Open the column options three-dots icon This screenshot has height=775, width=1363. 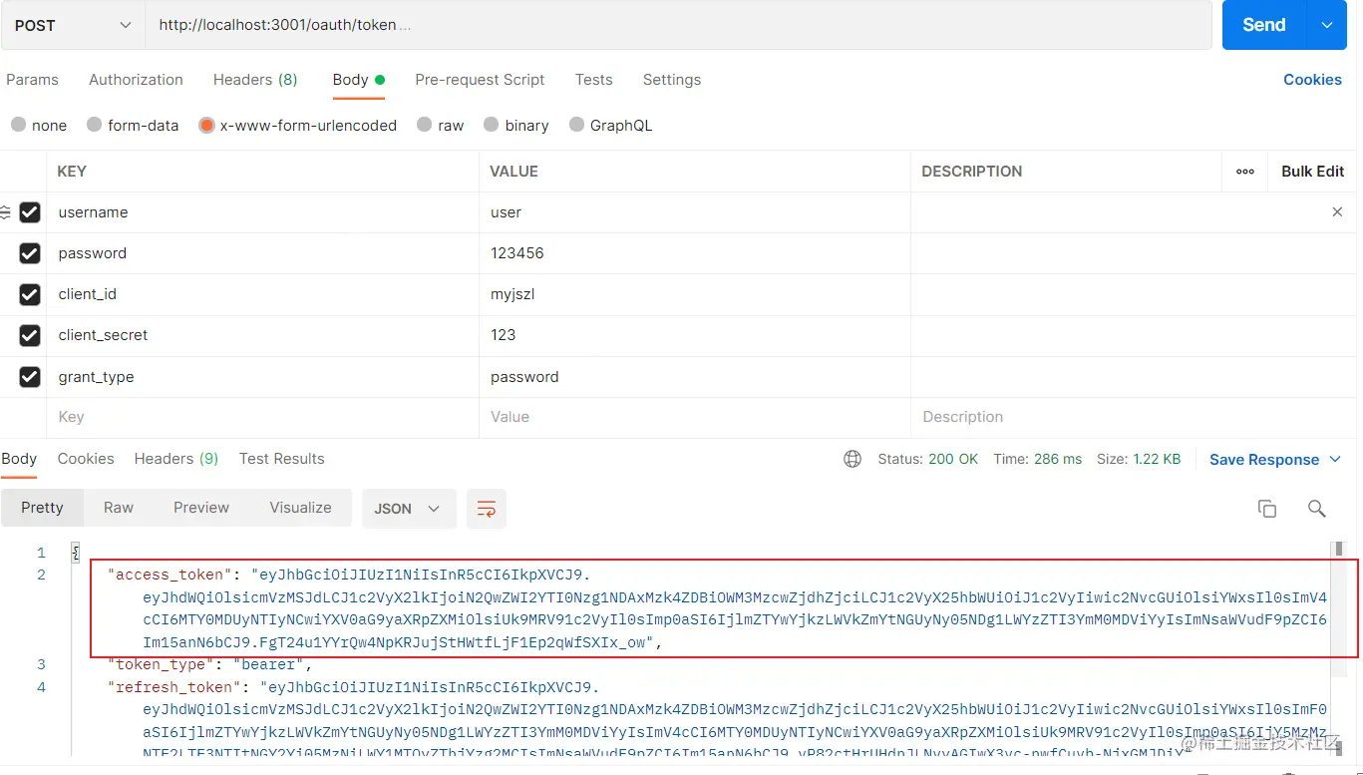tap(1245, 172)
